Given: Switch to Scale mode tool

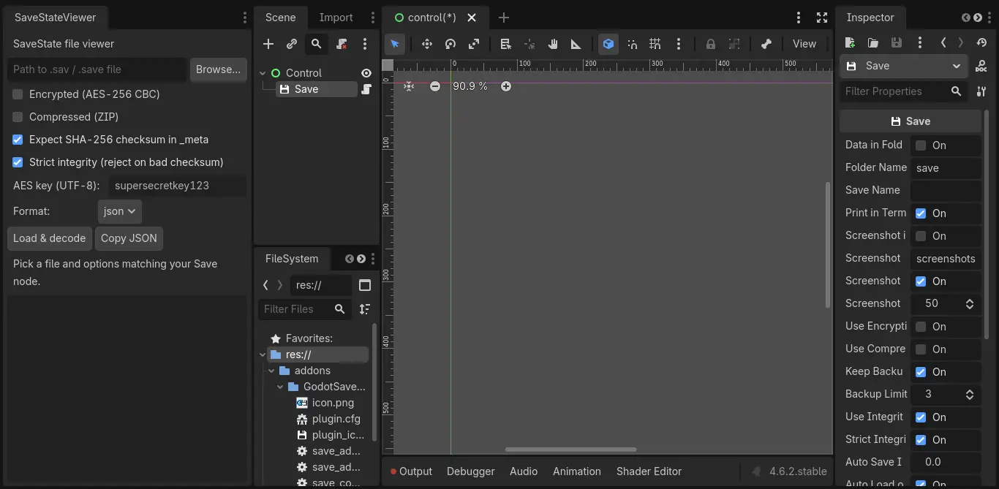Looking at the screenshot, I should tap(474, 44).
